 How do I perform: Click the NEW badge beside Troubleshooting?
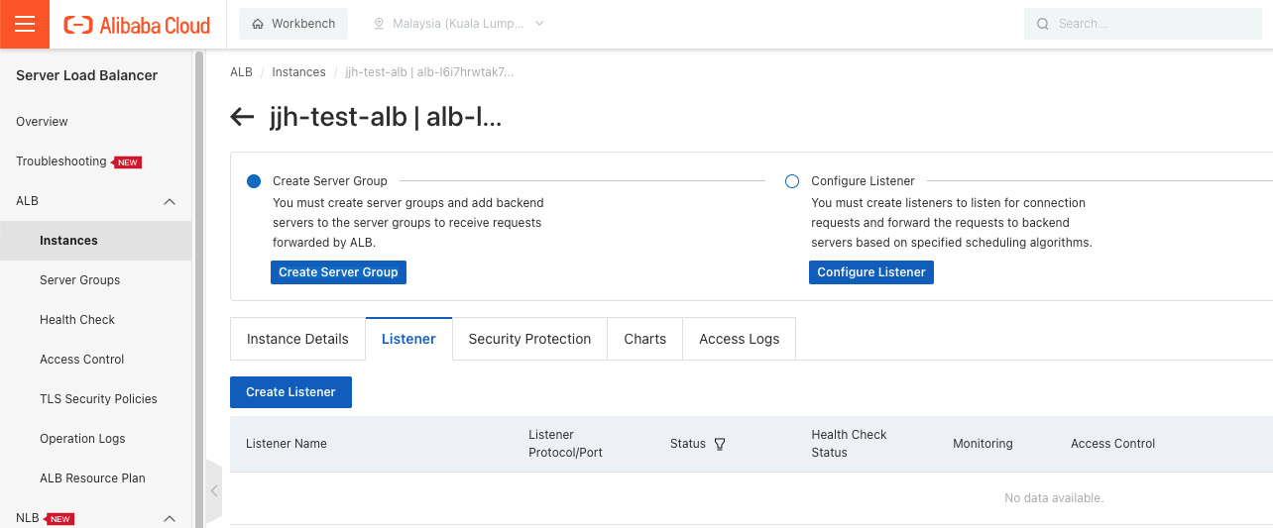[128, 162]
